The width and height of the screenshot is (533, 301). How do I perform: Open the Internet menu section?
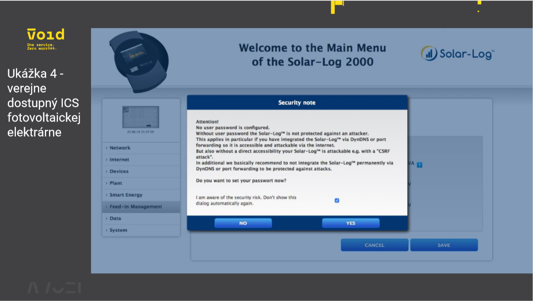click(141, 160)
